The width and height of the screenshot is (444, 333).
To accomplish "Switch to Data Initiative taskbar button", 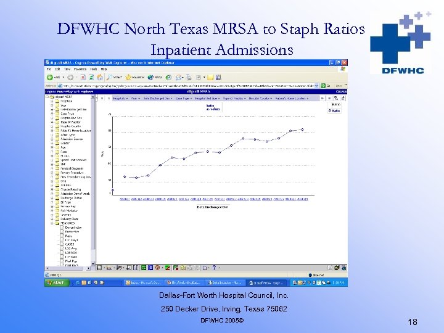I will tap(226, 282).
